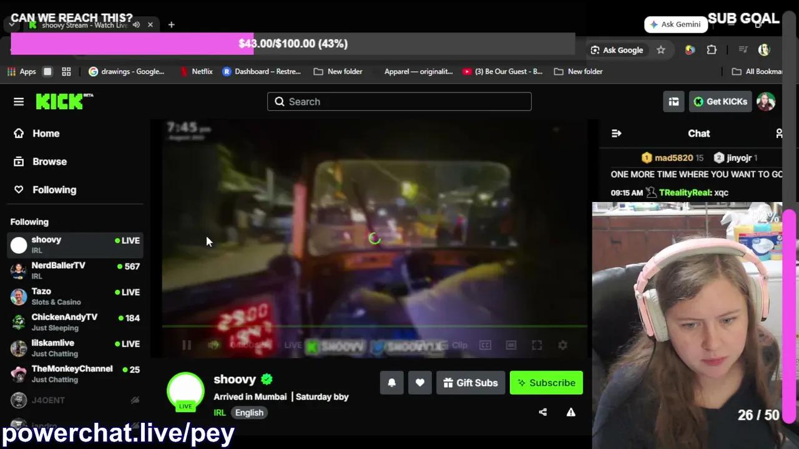Open the tab groups grid icon
Viewport: 799px width, 449px height.
click(x=66, y=72)
